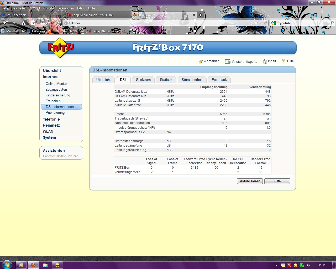Viewport: 336px width, 269px height.
Task: Click the Hilfe button beside Aktualisieren
Action: (277, 181)
